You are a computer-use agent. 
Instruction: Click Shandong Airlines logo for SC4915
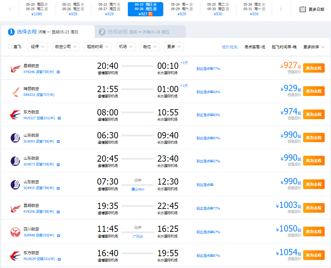[x=15, y=185]
